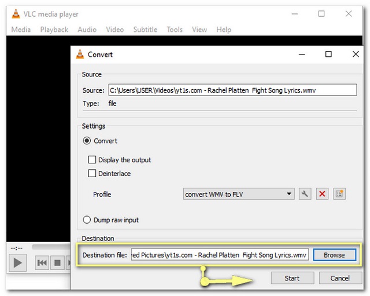This screenshot has height=296, width=370.
Task: Click the elapsed time label --:--
Action: (x=17, y=248)
